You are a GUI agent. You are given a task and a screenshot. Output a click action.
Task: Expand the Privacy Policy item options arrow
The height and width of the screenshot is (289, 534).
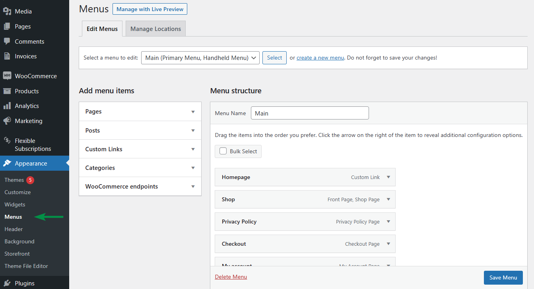[x=388, y=222]
